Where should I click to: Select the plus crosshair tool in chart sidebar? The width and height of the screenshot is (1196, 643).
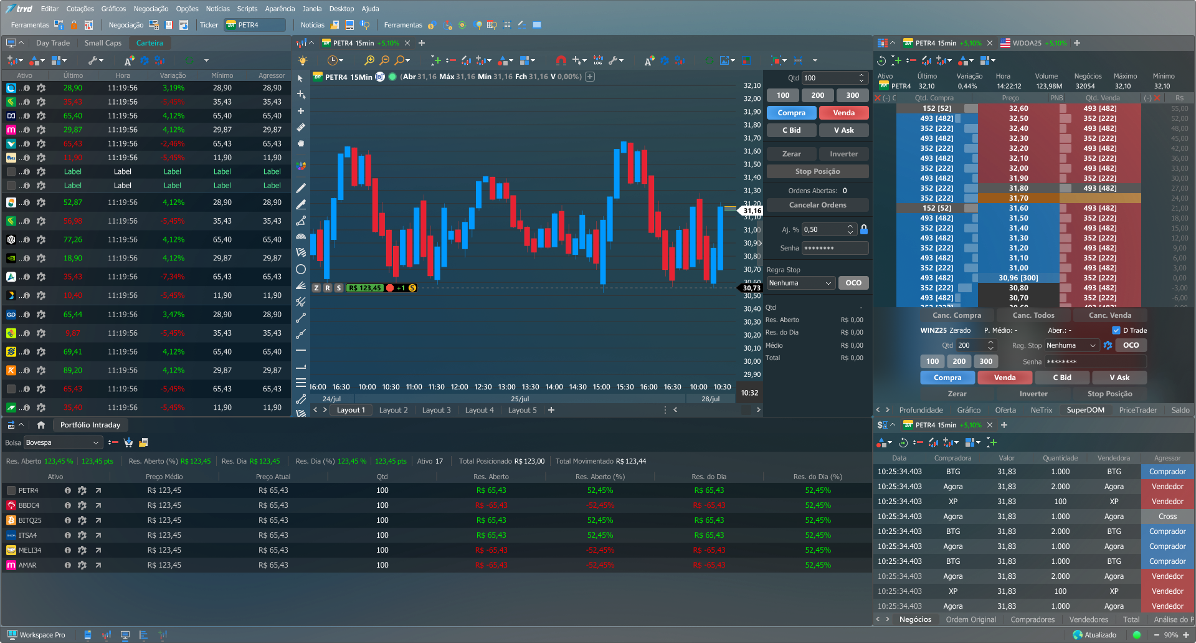click(x=301, y=111)
